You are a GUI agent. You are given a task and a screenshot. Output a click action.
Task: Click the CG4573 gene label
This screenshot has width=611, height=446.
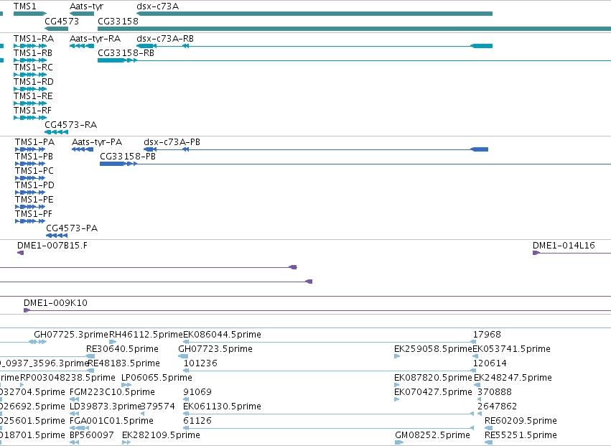62,22
